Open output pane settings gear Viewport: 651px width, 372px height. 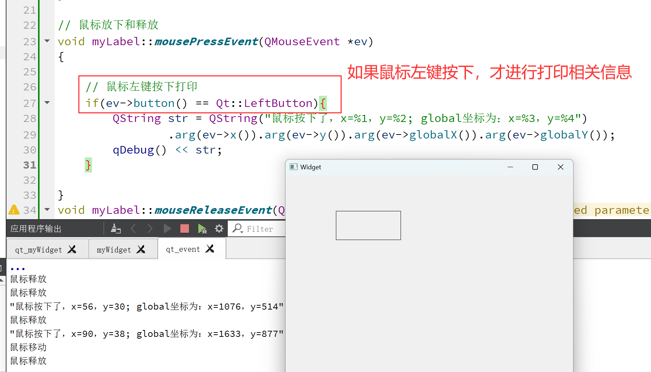point(219,229)
